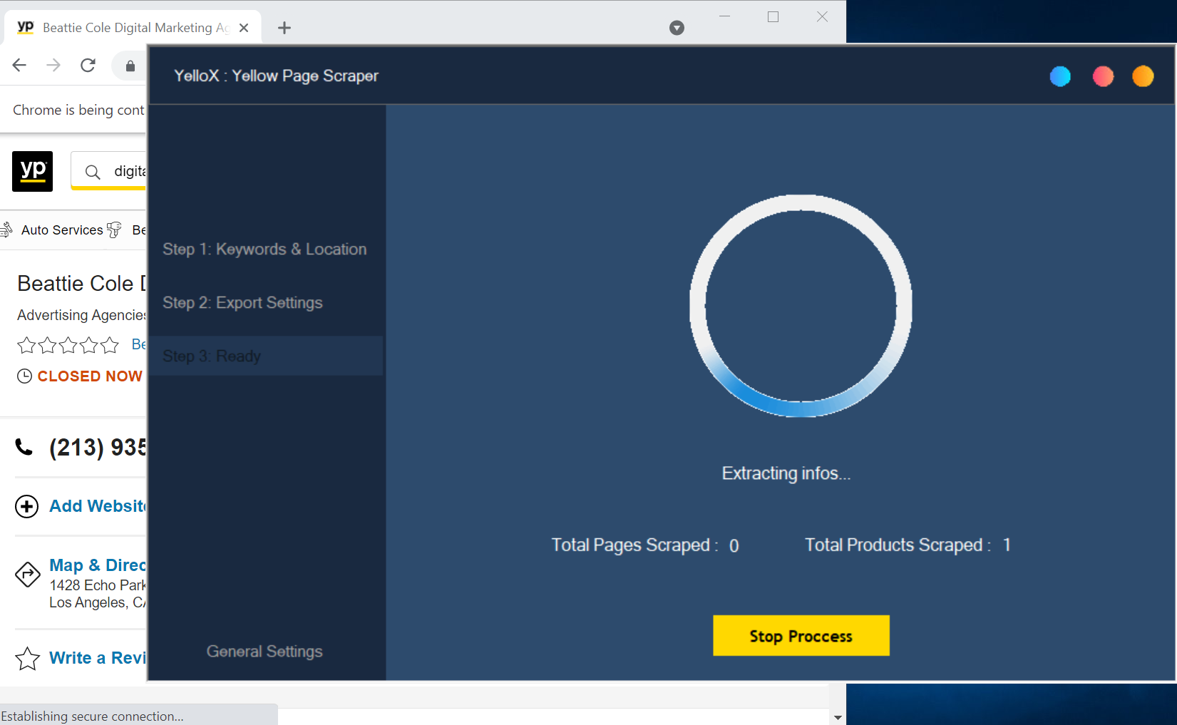Open General Settings
The image size is (1177, 725).
[x=264, y=652]
